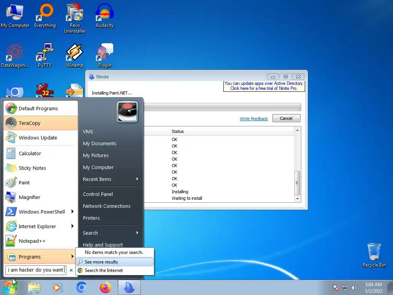Click the Ninite Pro free trial banner

coord(264,86)
